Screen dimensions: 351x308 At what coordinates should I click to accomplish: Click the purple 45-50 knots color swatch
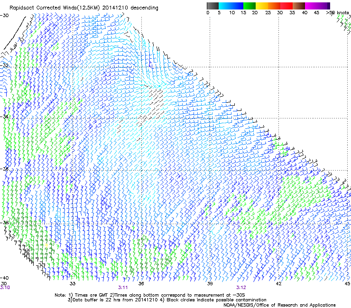click(323, 6)
